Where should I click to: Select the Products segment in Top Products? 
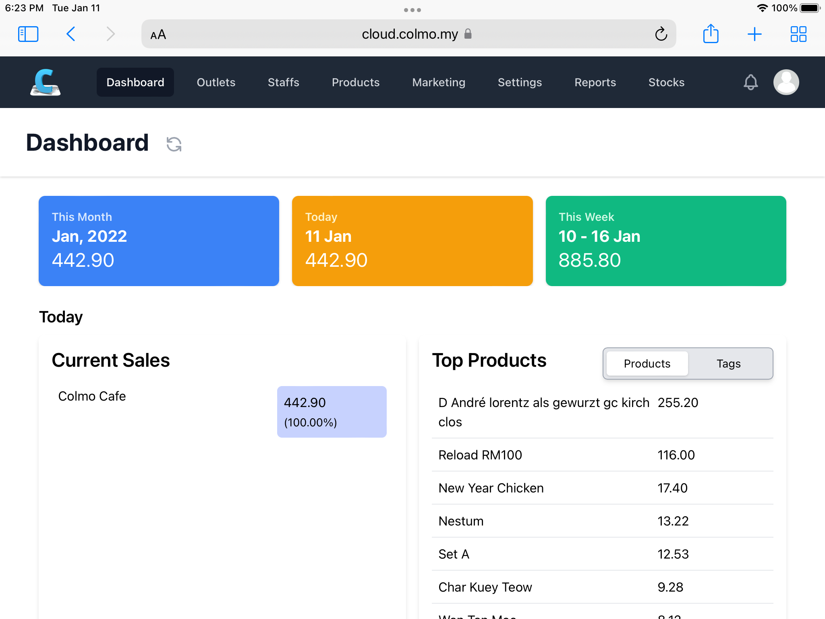click(x=647, y=364)
